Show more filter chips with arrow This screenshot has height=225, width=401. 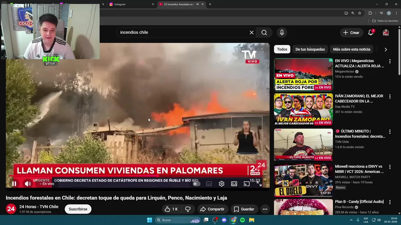point(386,49)
